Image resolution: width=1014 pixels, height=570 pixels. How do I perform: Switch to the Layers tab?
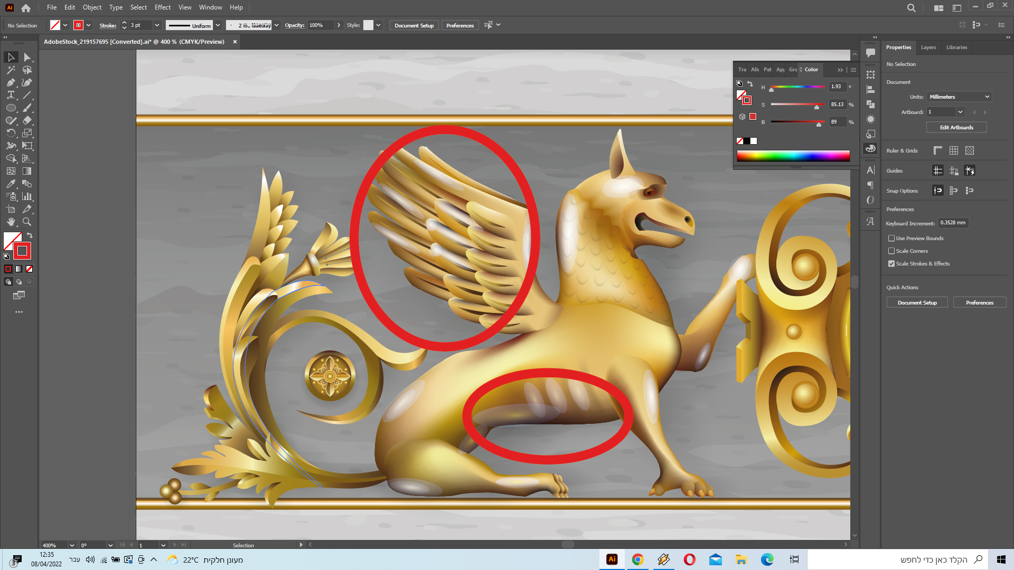(x=928, y=47)
